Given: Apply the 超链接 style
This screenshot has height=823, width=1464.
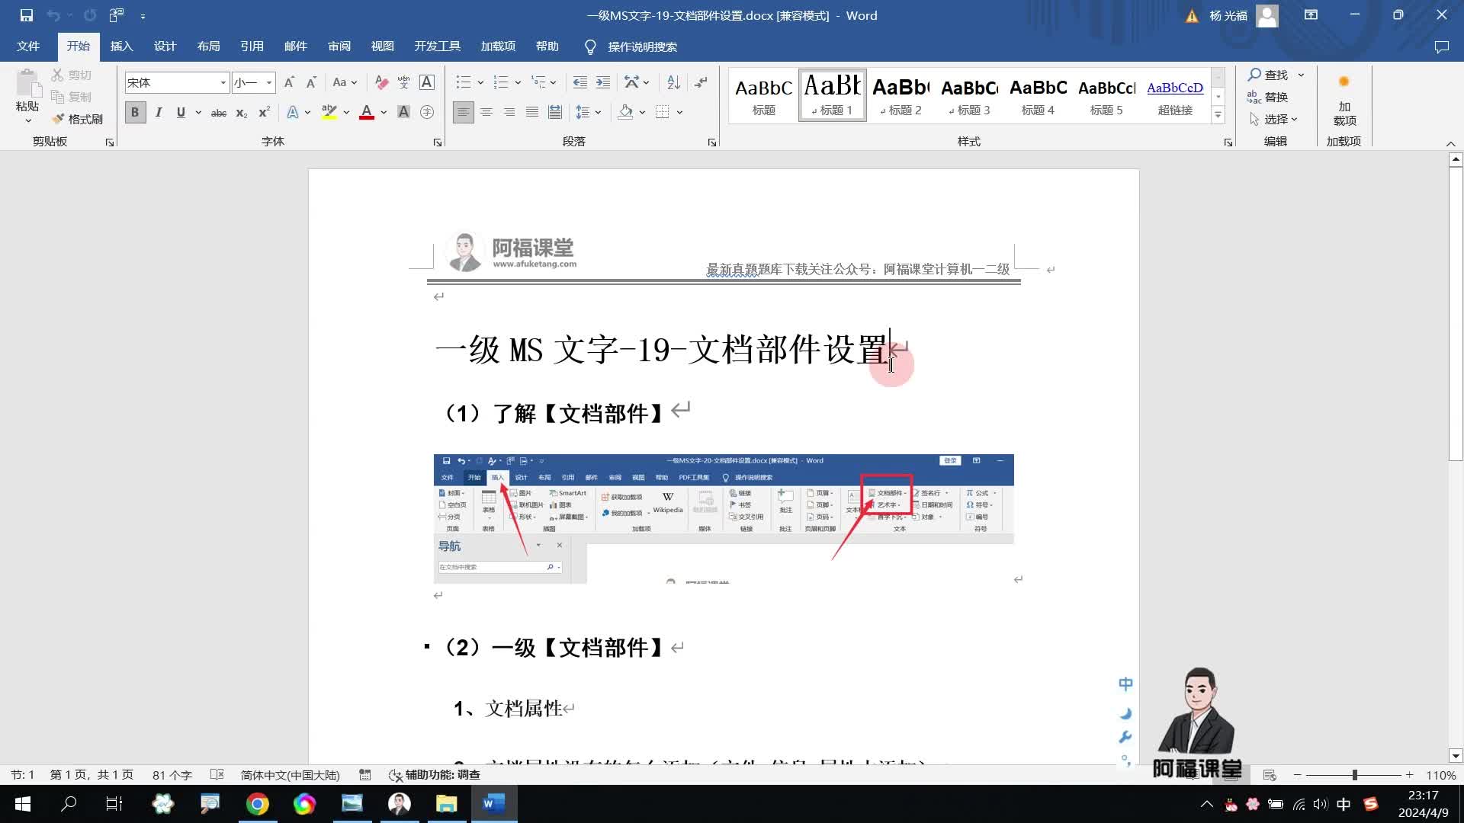Looking at the screenshot, I should click(1175, 95).
